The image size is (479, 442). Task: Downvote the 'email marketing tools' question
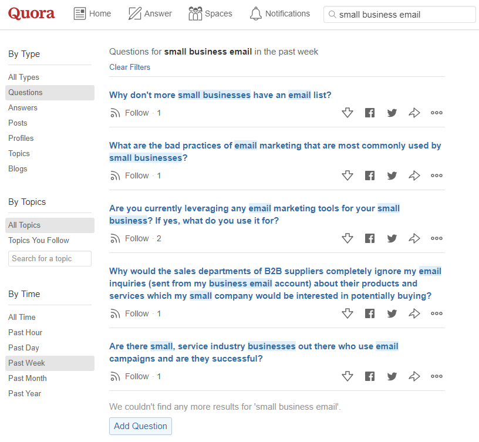coord(348,238)
